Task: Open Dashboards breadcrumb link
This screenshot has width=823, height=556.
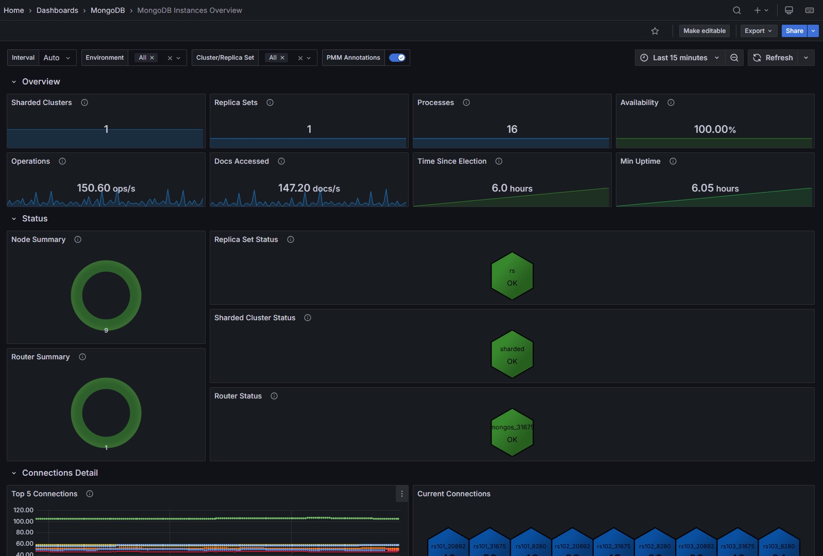Action: (57, 10)
